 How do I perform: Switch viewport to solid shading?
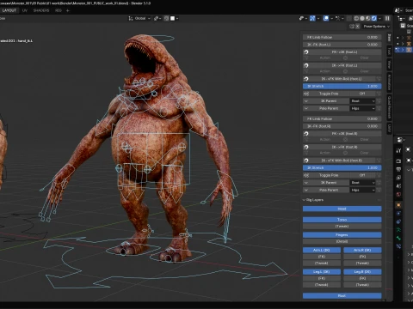pyautogui.click(x=362, y=18)
